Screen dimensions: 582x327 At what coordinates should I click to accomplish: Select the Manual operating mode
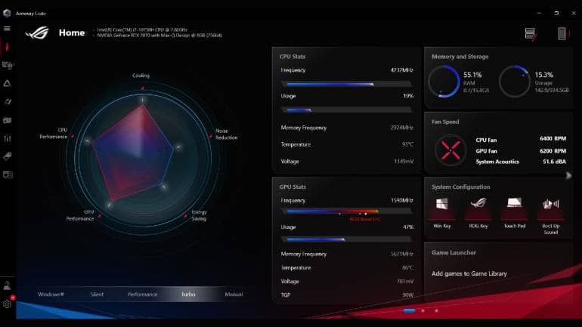[x=234, y=295]
